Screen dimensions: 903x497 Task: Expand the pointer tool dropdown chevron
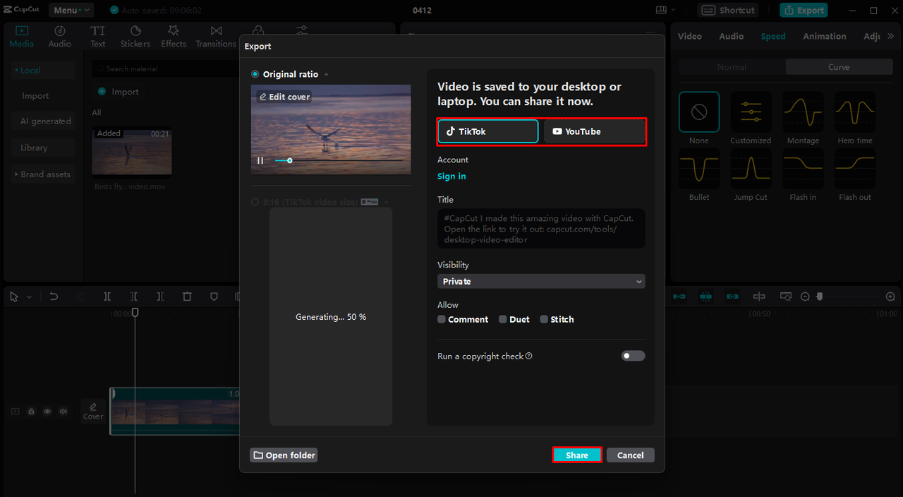[29, 297]
